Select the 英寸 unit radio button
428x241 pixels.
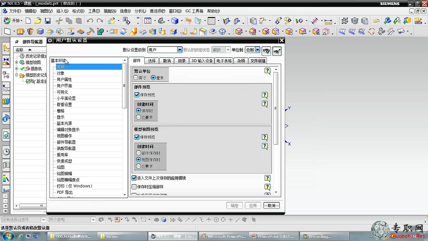coord(136,77)
